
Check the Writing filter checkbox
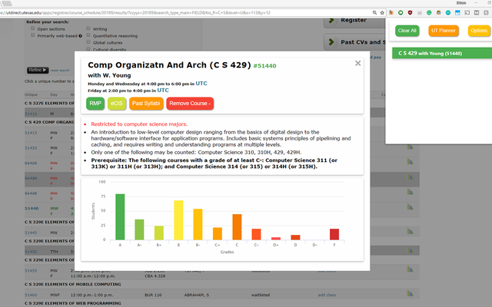click(89, 29)
